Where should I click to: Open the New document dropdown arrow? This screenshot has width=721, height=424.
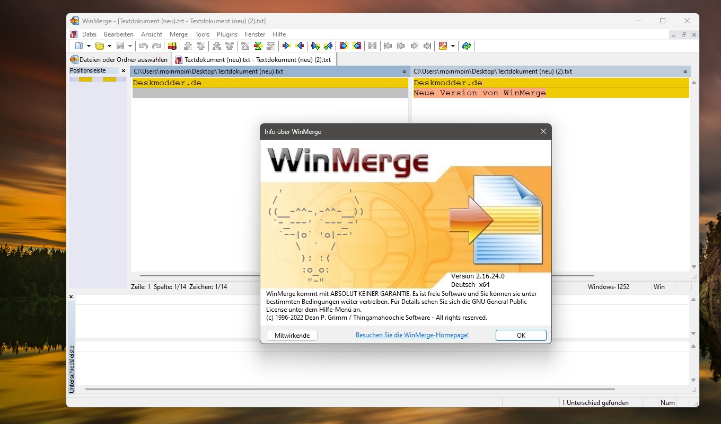pyautogui.click(x=89, y=46)
